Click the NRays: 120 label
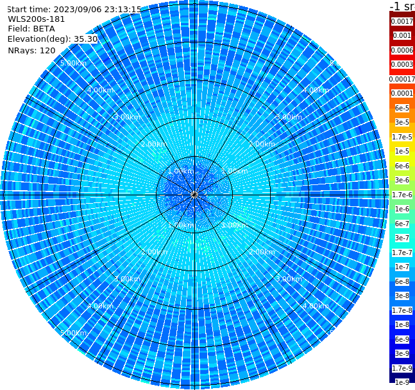415x390 pixels. [31, 51]
